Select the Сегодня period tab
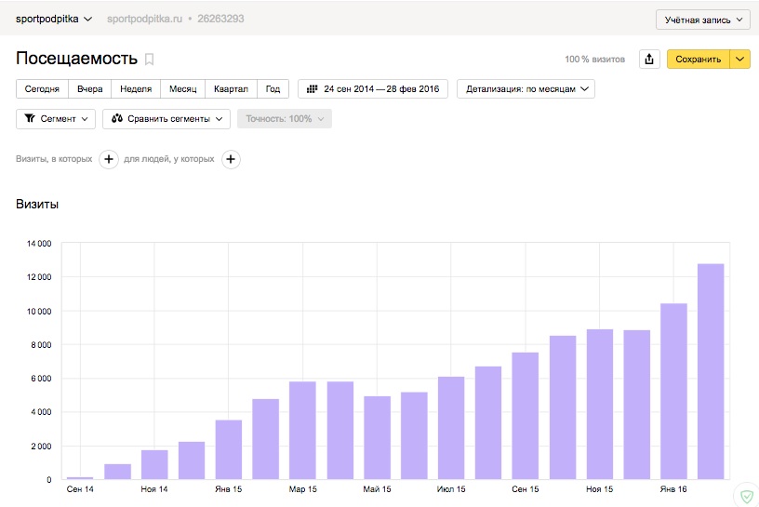The width and height of the screenshot is (759, 507). (x=42, y=89)
